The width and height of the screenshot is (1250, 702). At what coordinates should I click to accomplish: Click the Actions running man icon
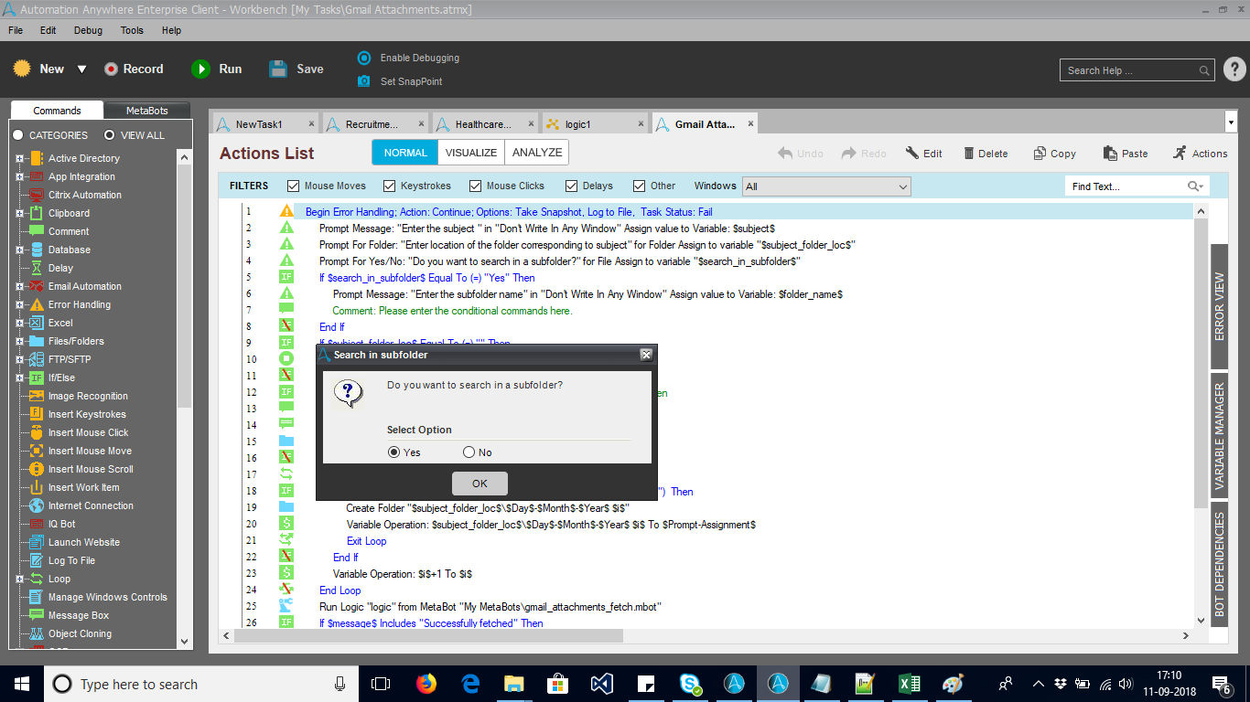[1180, 153]
